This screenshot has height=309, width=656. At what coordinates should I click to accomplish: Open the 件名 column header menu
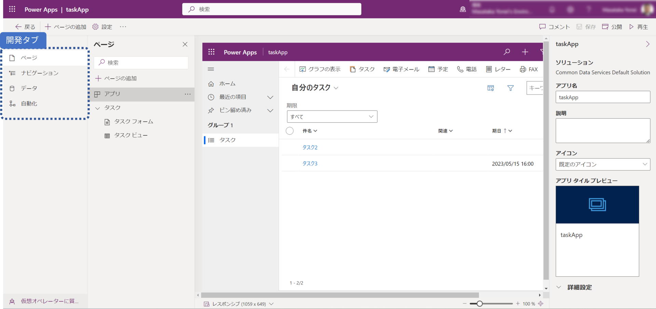(x=310, y=131)
